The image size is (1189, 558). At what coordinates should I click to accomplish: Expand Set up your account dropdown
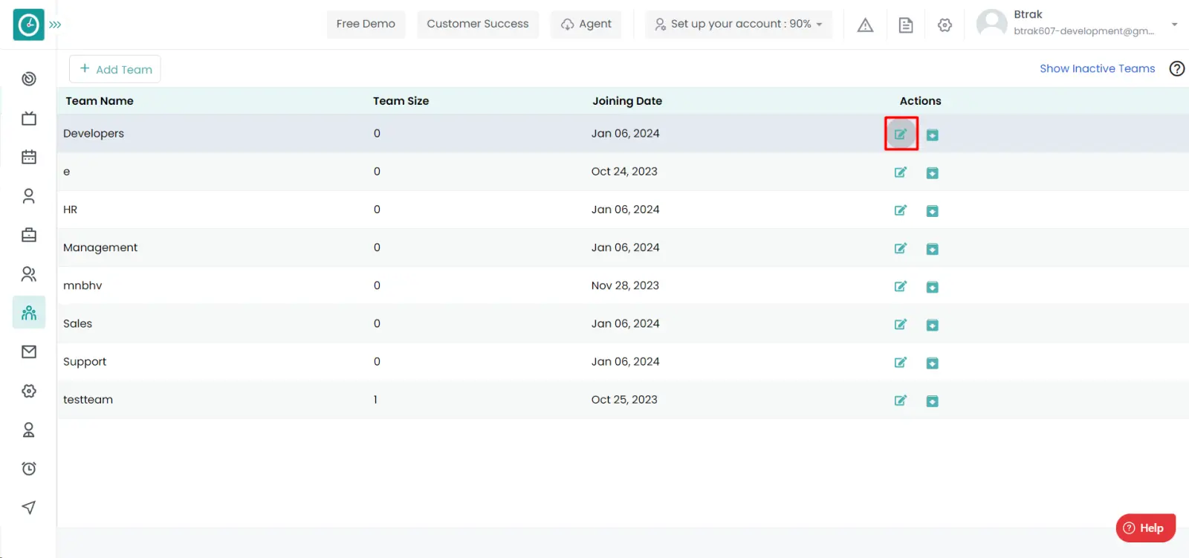pos(739,24)
